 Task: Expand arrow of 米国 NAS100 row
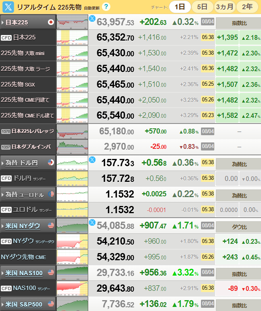pyautogui.click(x=2, y=273)
